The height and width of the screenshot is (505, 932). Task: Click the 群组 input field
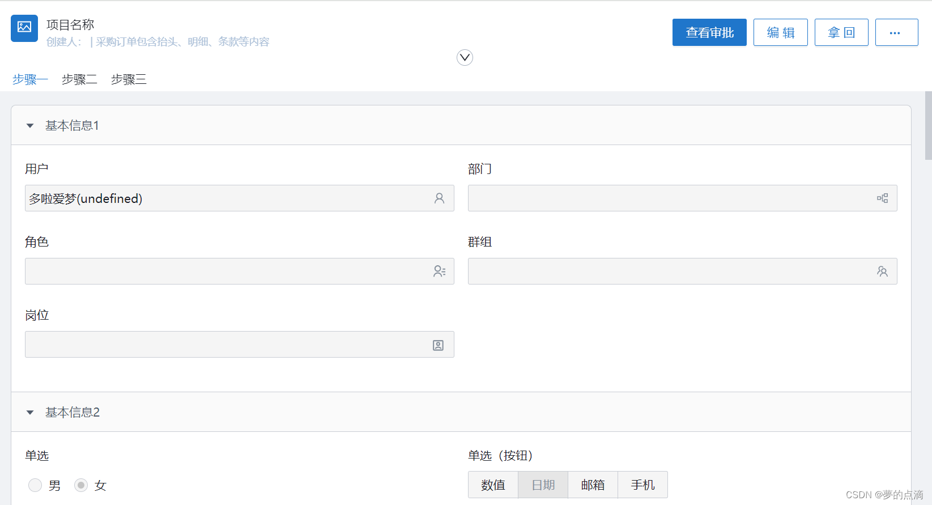click(x=683, y=271)
